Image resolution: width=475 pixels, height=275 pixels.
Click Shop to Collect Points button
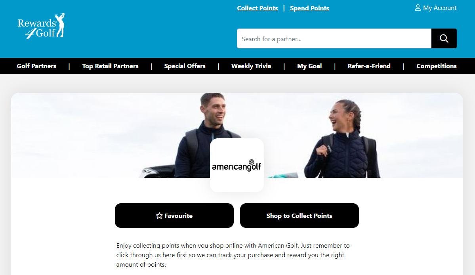299,216
